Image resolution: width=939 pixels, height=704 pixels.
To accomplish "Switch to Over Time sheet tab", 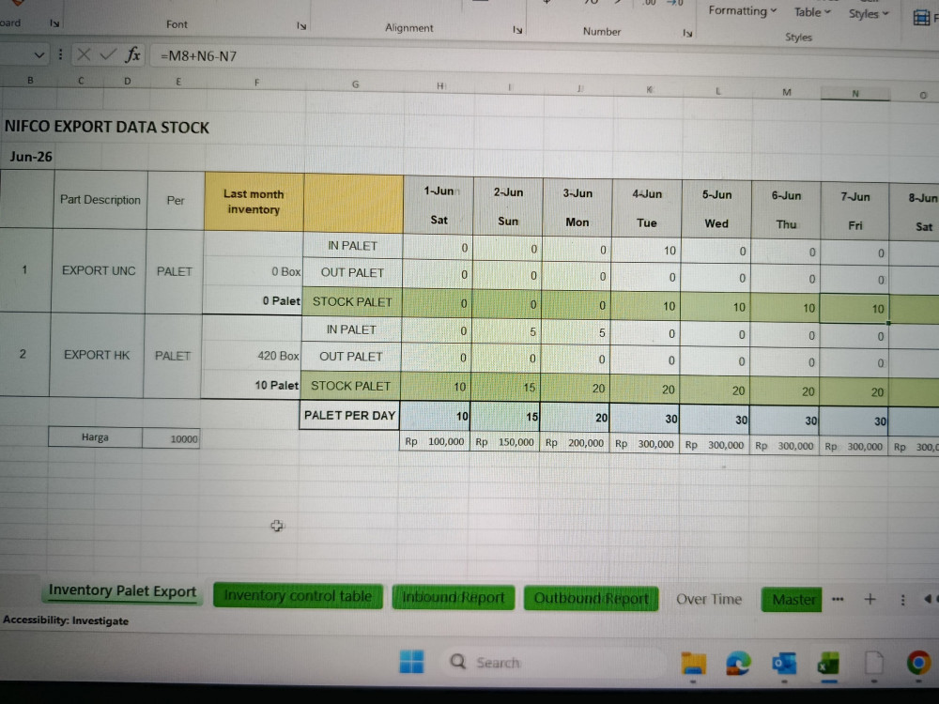I will tap(709, 599).
